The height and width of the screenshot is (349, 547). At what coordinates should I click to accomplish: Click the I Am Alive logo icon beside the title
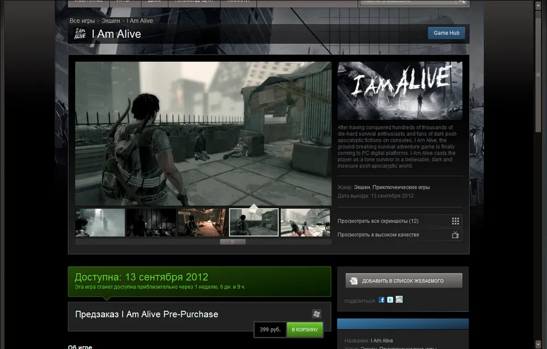pos(80,33)
